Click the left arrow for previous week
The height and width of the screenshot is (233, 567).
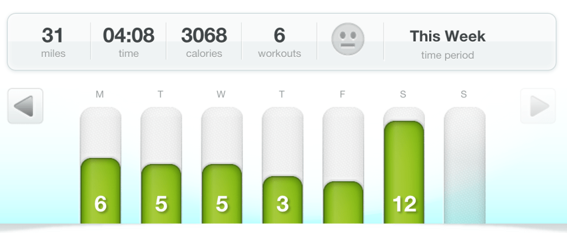[x=25, y=106]
